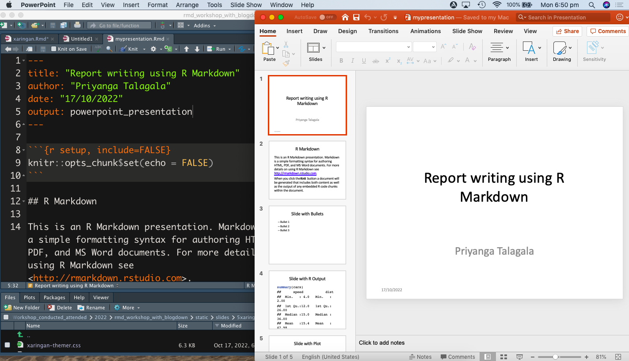
Task: Switch to xaringan.Rmd editor tab
Action: tap(29, 39)
